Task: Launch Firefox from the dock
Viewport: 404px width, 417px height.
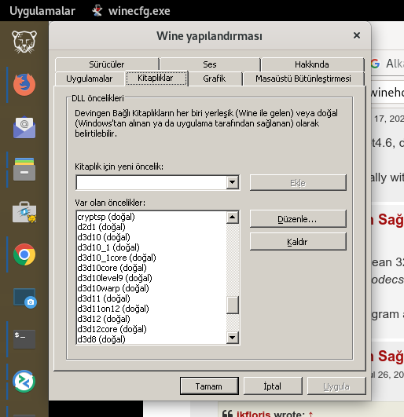Action: (x=24, y=85)
